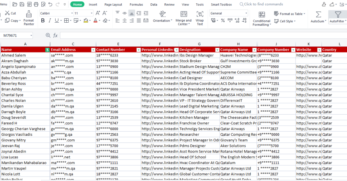The width and height of the screenshot is (347, 181).
Task: Open Conditional Formatting menu
Action: click(262, 19)
